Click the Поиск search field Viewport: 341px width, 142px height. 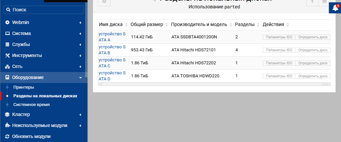click(44, 10)
